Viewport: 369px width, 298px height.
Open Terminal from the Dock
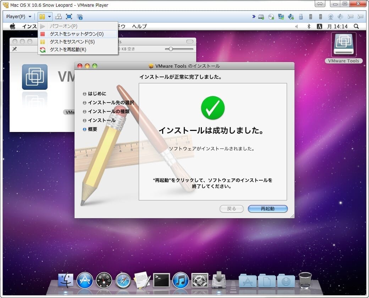click(x=161, y=280)
